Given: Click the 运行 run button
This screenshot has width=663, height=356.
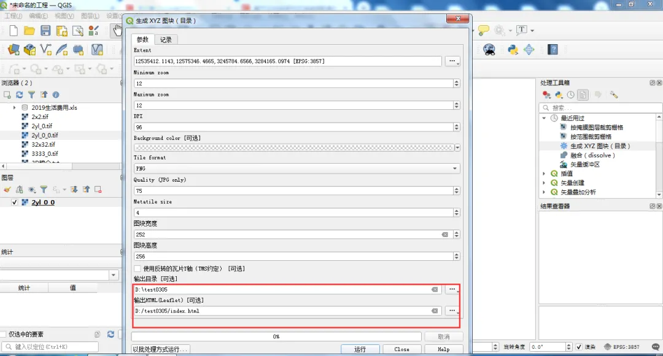Looking at the screenshot, I should (x=360, y=349).
